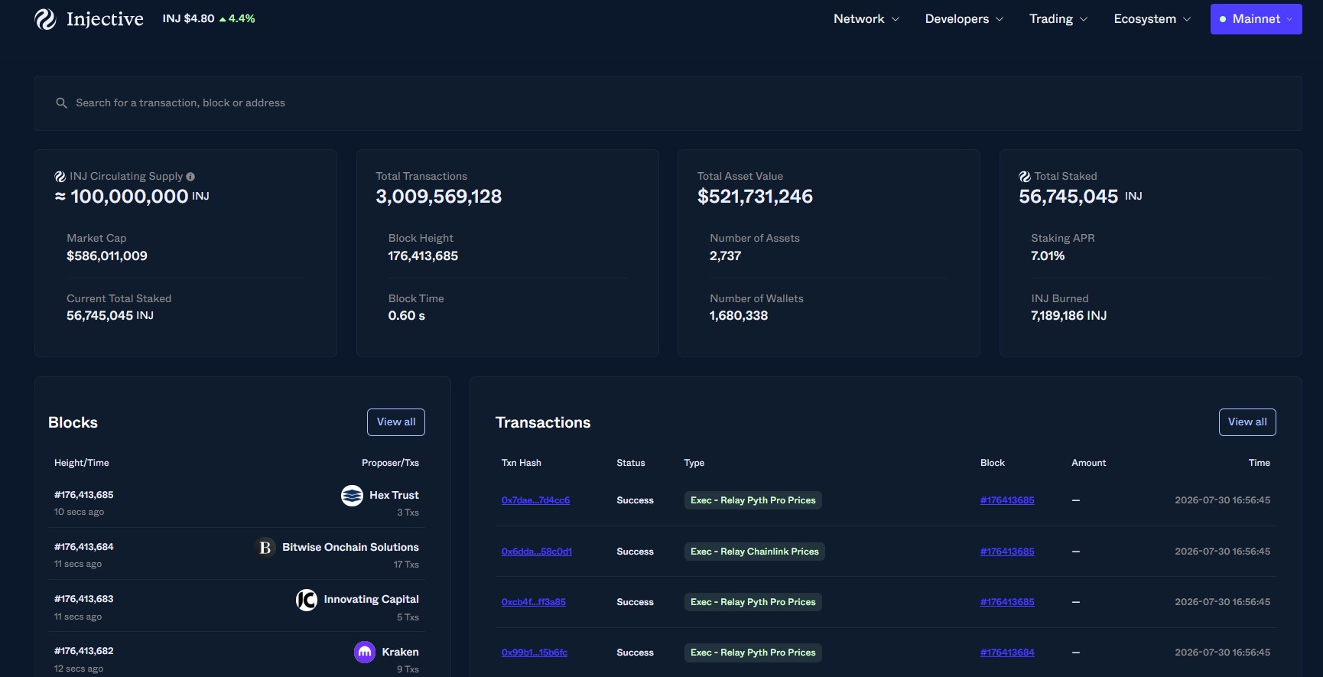The image size is (1323, 677).
Task: Open the Mainnet network selector
Action: (x=1256, y=19)
